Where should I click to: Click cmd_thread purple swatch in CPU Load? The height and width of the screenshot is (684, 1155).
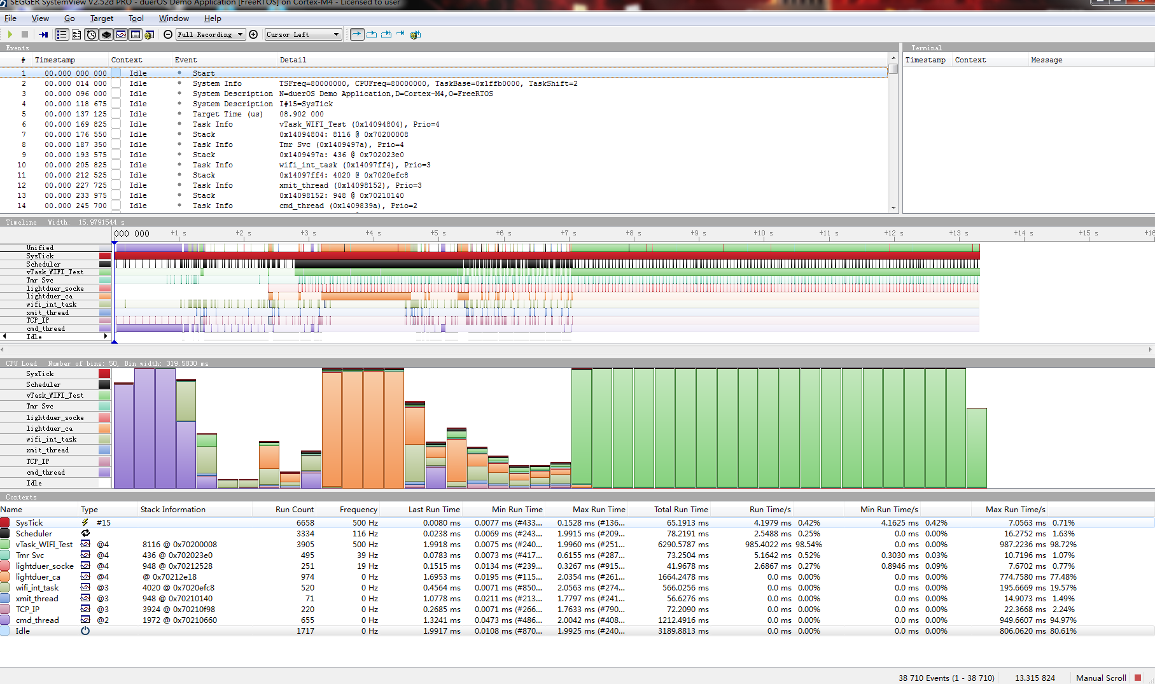(x=104, y=472)
